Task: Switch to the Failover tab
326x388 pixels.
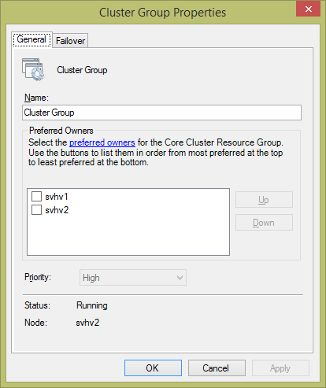Action: pos(70,41)
